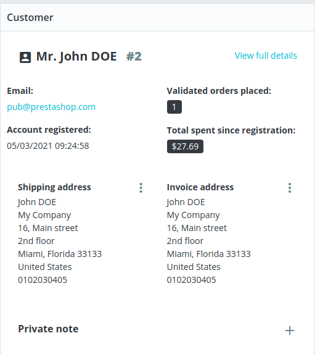Click customer ID #2

[134, 56]
